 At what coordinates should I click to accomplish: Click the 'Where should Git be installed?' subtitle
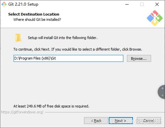[x=37, y=20]
